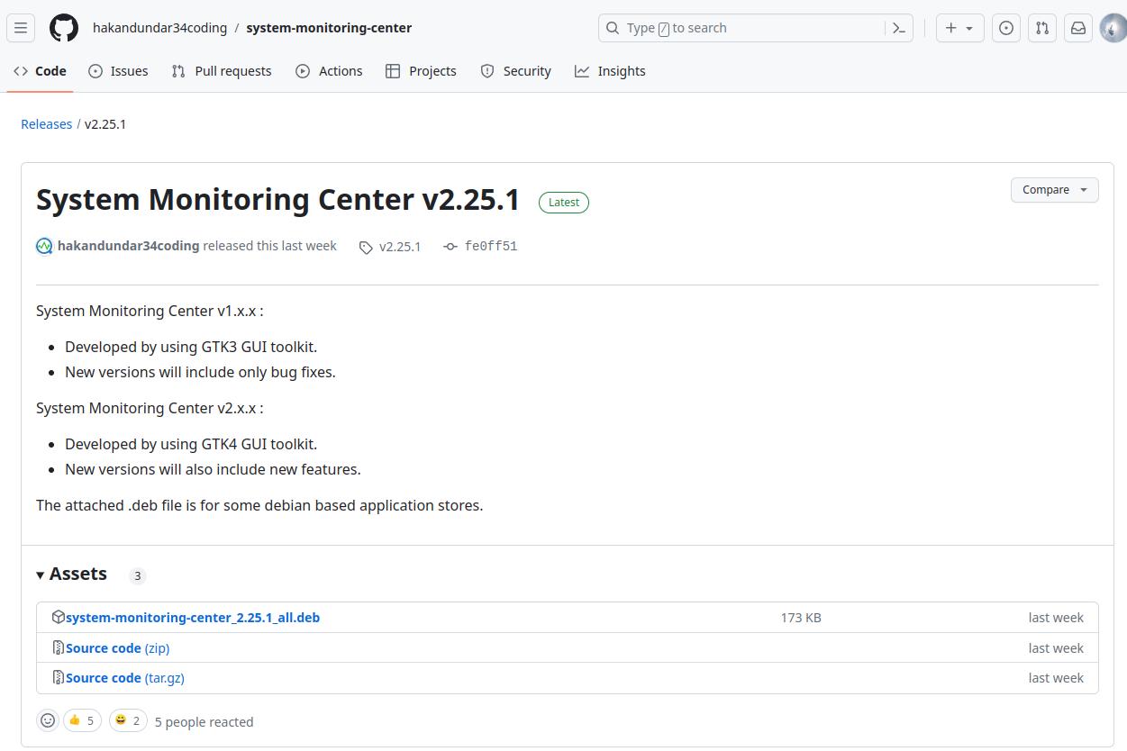Download system-monitoring-center_2.25.1_all.deb file
This screenshot has width=1127, height=751.
pos(192,618)
